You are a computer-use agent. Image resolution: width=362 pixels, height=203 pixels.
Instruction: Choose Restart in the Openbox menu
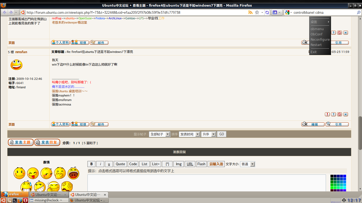[320, 45]
